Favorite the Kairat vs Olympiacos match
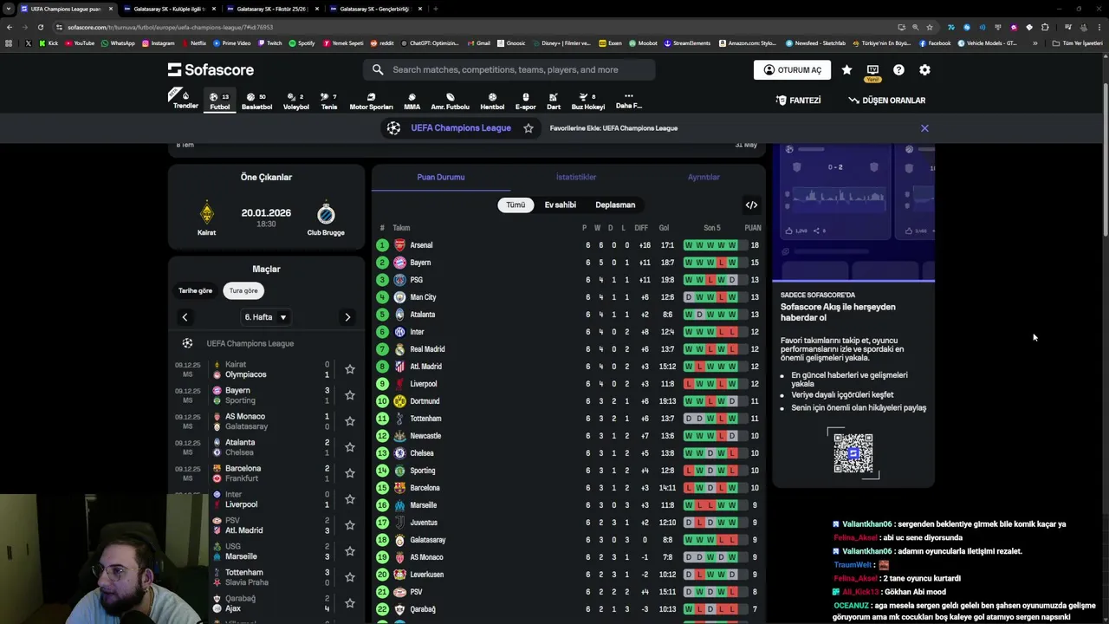This screenshot has height=624, width=1109. (350, 369)
